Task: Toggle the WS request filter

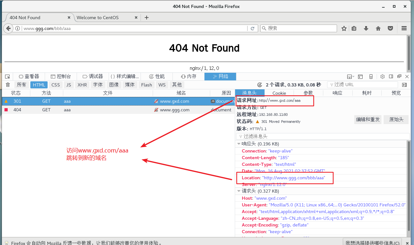Action: pos(162,85)
